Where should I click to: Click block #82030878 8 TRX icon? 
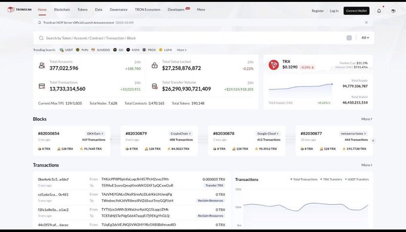click(x=214, y=149)
